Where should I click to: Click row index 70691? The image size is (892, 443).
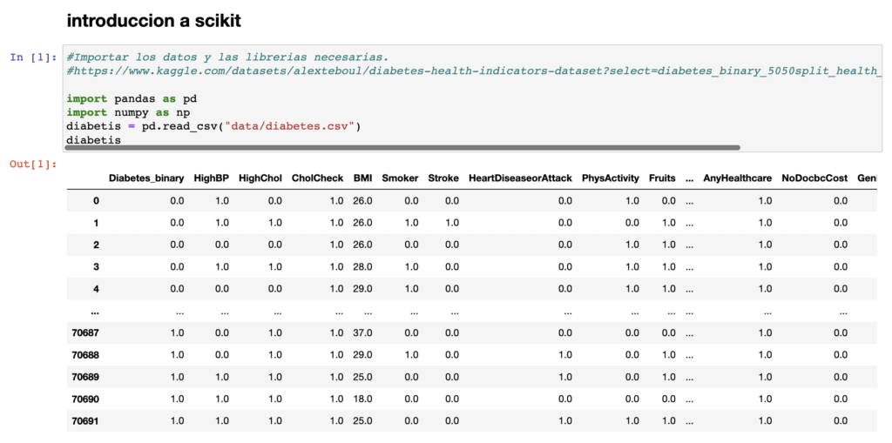coord(88,421)
